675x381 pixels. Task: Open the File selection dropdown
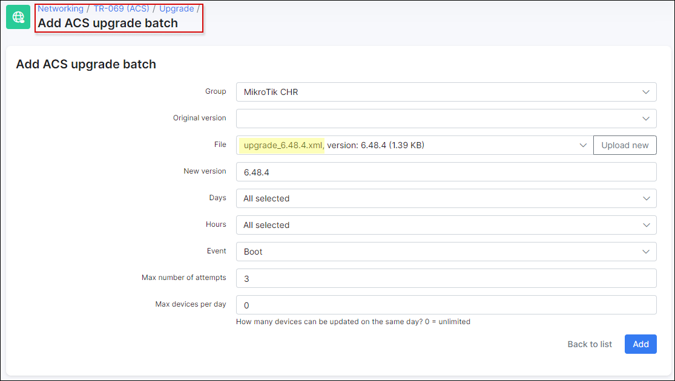(x=414, y=145)
